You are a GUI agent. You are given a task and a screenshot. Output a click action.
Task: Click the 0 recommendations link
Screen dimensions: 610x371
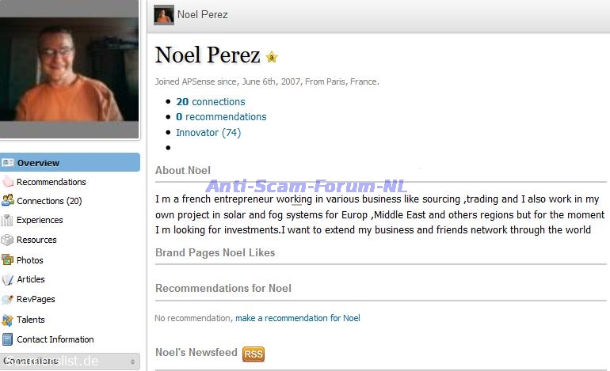[x=221, y=117]
